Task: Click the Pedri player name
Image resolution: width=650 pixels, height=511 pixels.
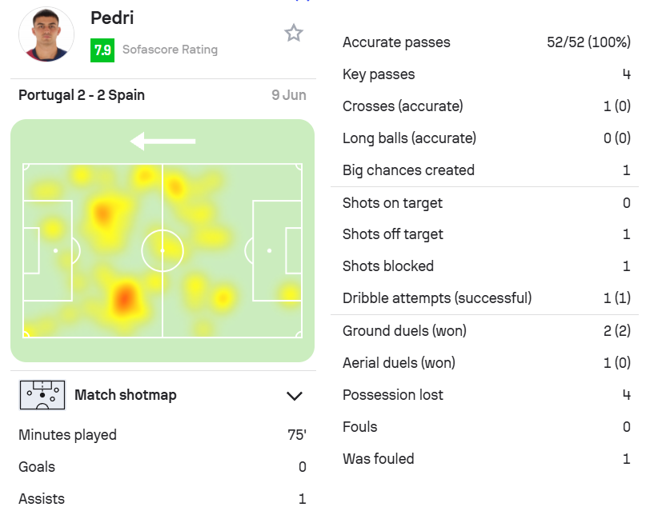Action: [x=112, y=18]
